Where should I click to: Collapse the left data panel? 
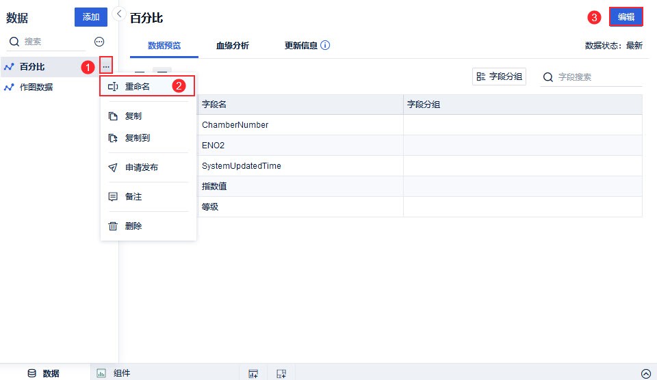click(119, 14)
